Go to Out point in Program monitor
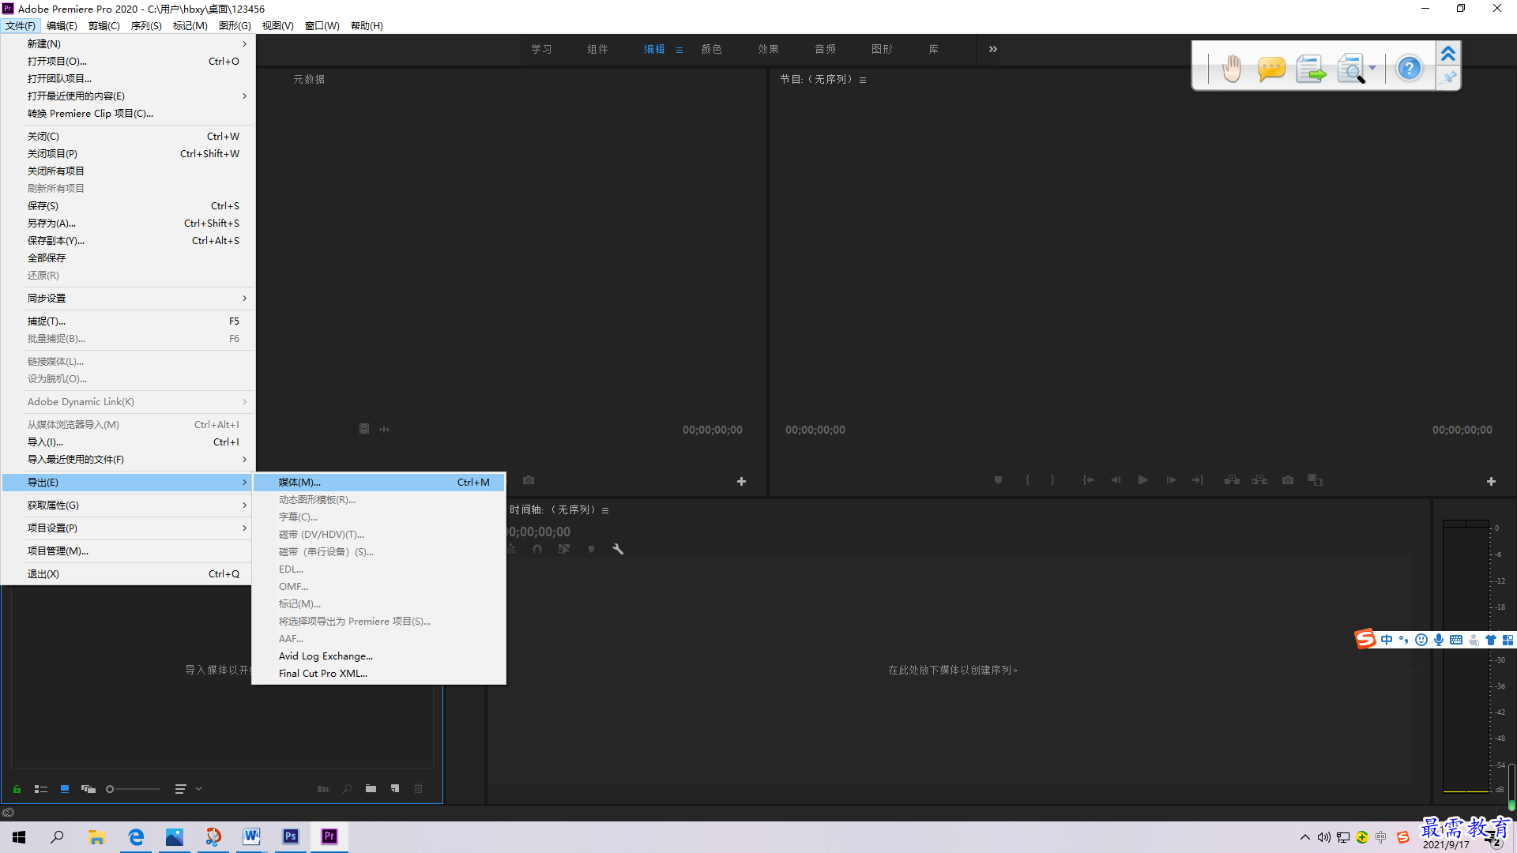 click(1198, 480)
